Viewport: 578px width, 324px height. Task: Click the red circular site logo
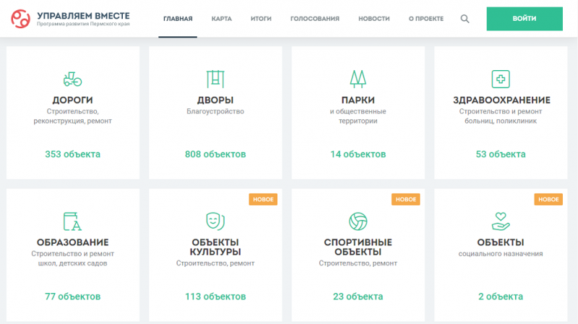20,19
